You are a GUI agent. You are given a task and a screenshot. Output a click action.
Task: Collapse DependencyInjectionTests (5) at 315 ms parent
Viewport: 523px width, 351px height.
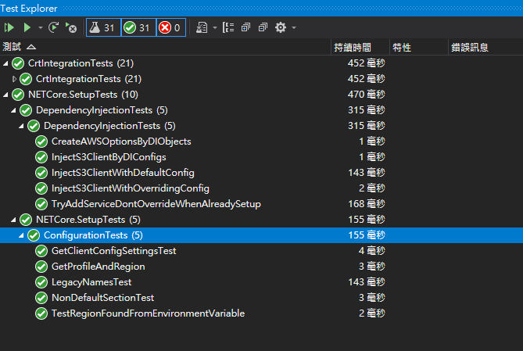tap(13, 110)
